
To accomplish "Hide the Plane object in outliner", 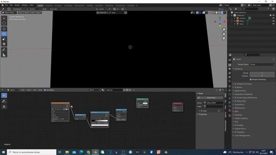I will coord(273,21).
